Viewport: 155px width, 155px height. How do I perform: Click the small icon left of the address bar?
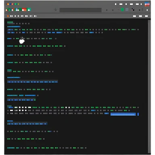click(x=55, y=10)
